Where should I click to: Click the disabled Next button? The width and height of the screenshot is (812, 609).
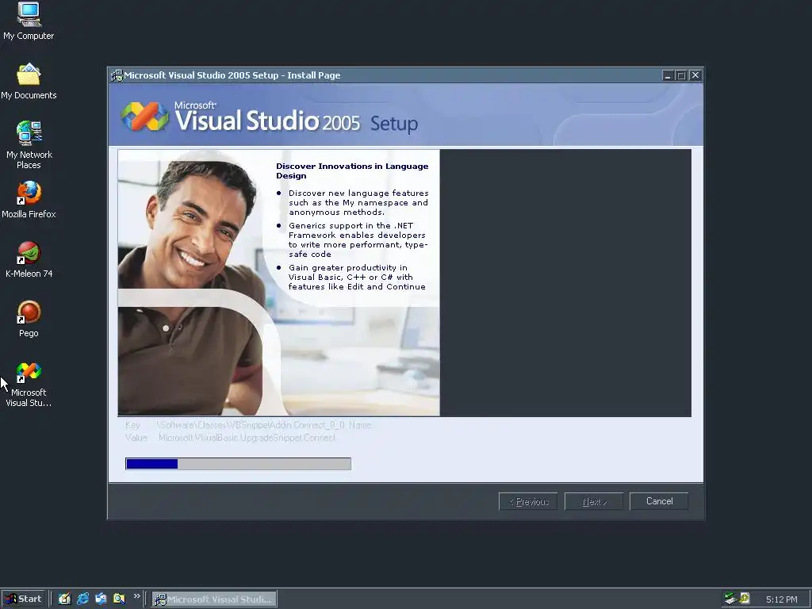[594, 501]
